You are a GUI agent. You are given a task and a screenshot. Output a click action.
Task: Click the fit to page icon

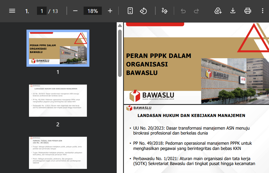click(130, 11)
